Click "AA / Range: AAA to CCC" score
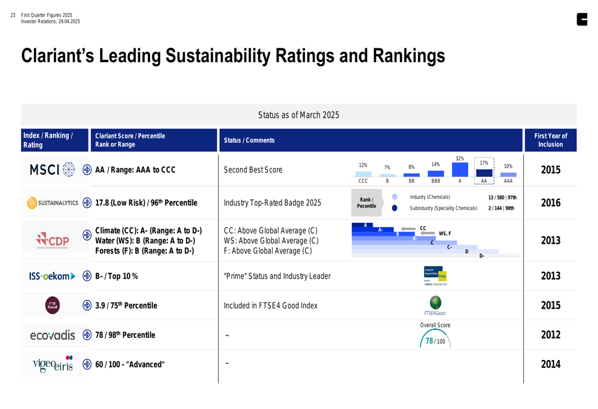This screenshot has height=409, width=598. pos(135,170)
